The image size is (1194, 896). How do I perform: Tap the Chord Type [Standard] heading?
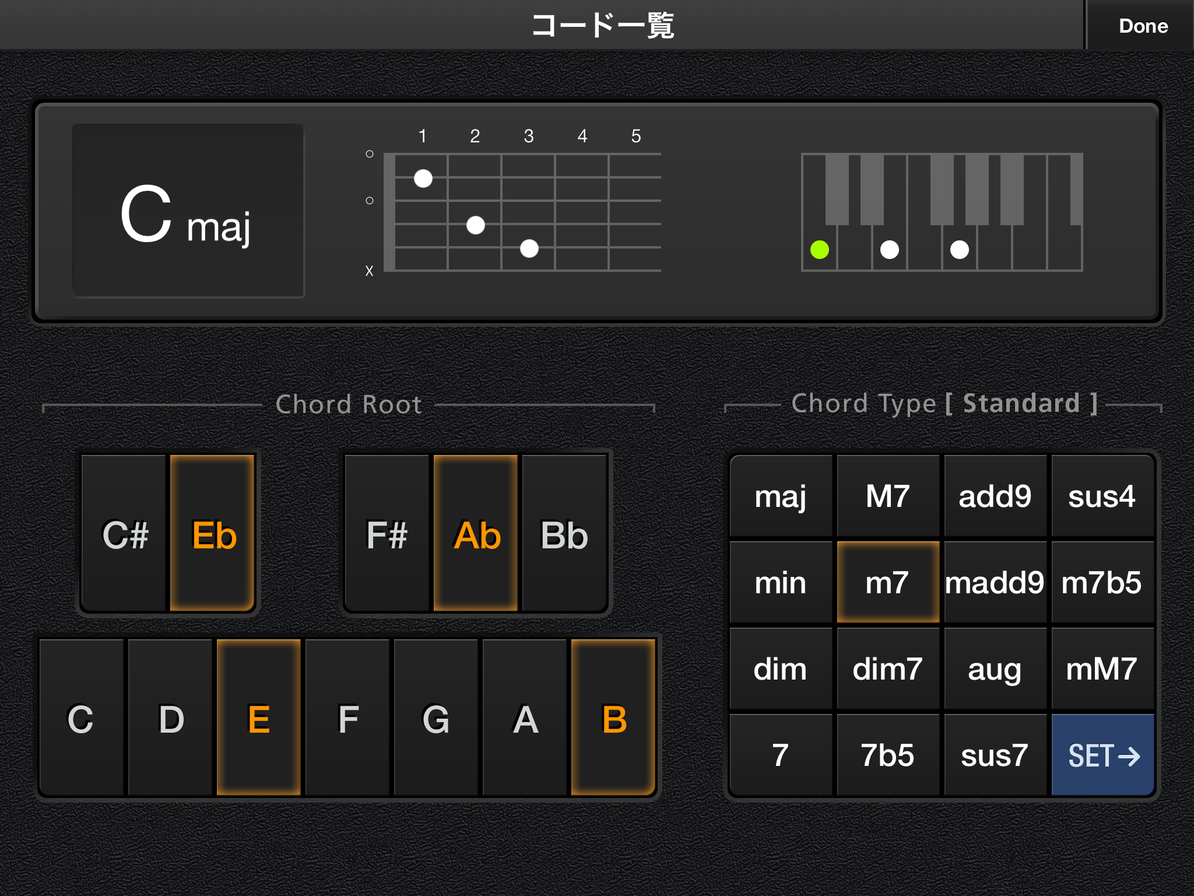[944, 403]
